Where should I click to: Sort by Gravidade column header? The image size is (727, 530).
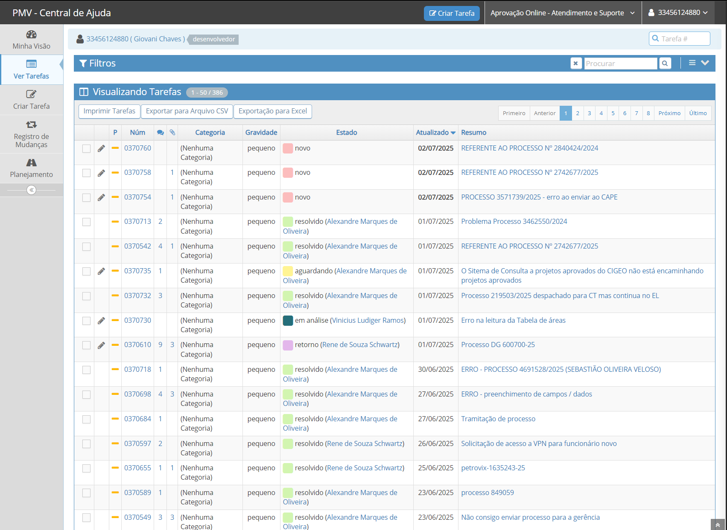[261, 133]
